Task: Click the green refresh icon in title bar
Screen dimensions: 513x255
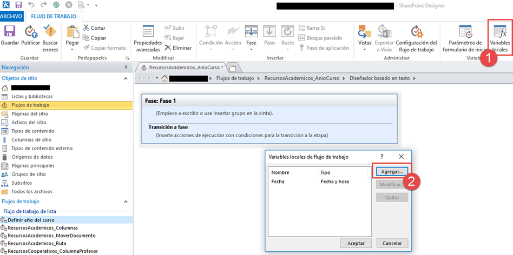Action: (56, 5)
